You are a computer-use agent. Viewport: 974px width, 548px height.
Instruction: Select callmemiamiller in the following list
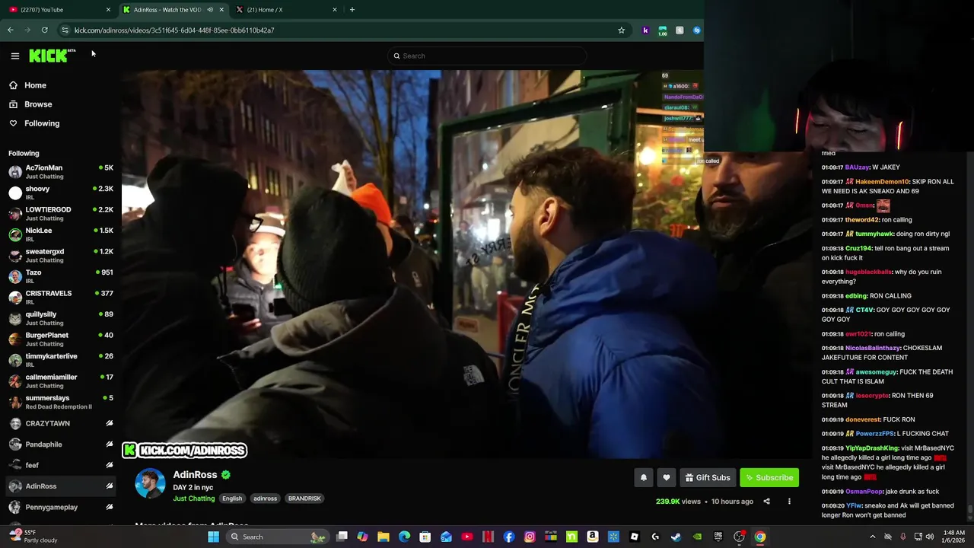click(59, 381)
